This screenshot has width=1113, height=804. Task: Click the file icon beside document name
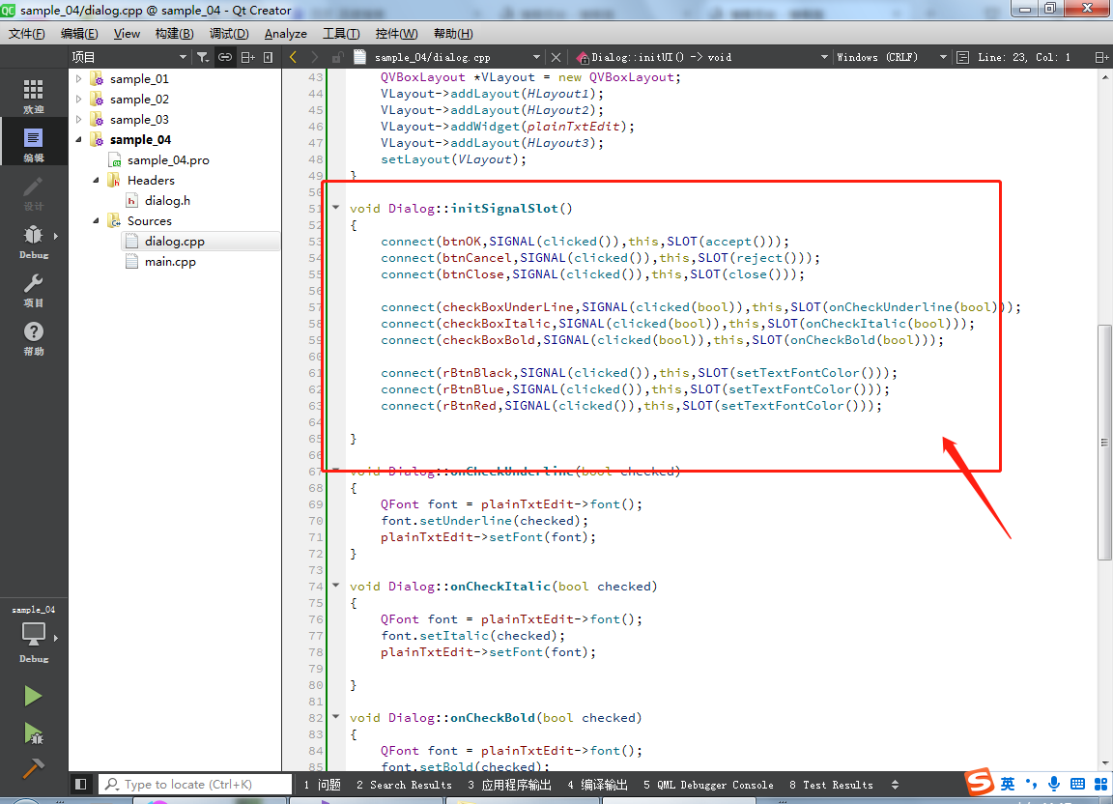tap(360, 57)
